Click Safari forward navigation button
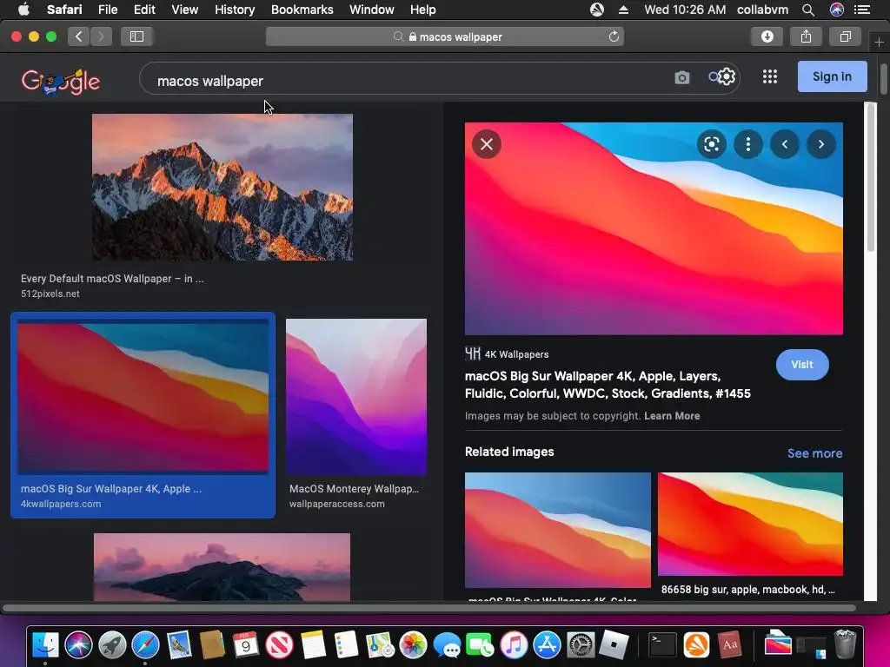Screen dimensions: 890x667 [101, 36]
